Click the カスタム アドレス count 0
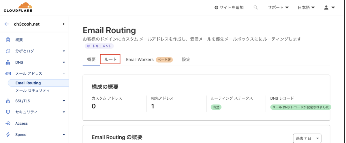 [x=94, y=106]
